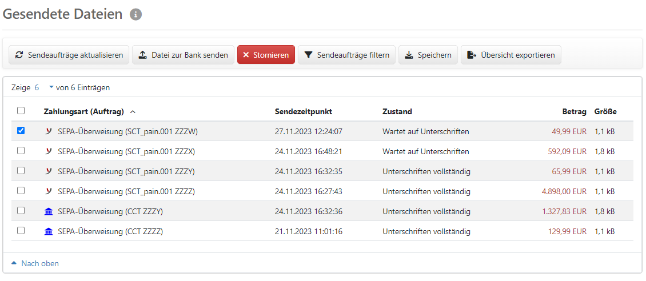Click Datei zur Bank senden button

click(x=183, y=55)
